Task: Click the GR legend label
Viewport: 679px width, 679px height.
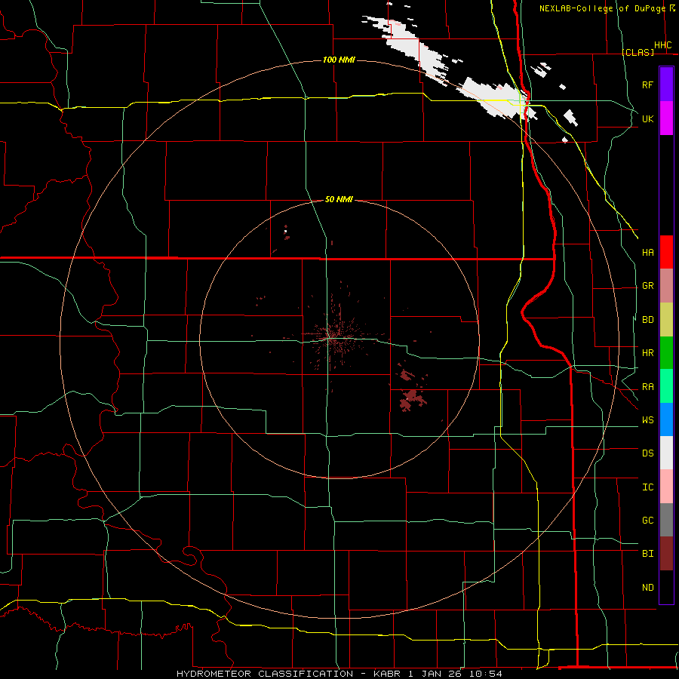Action: [x=647, y=286]
